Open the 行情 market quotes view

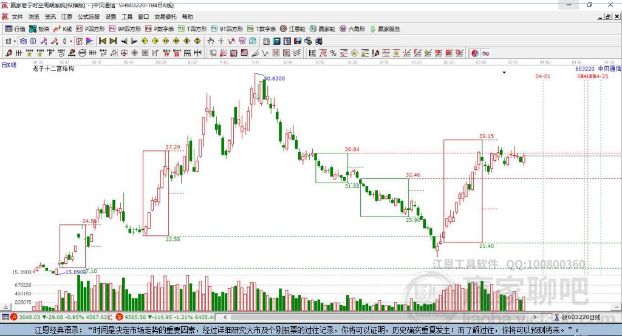15,29
